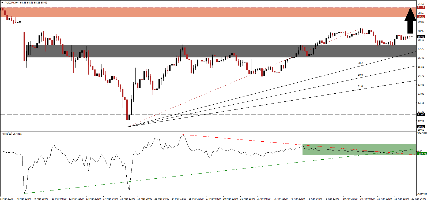Click the 61.00 price level tag
The width and height of the screenshot is (427, 202).
point(421,115)
